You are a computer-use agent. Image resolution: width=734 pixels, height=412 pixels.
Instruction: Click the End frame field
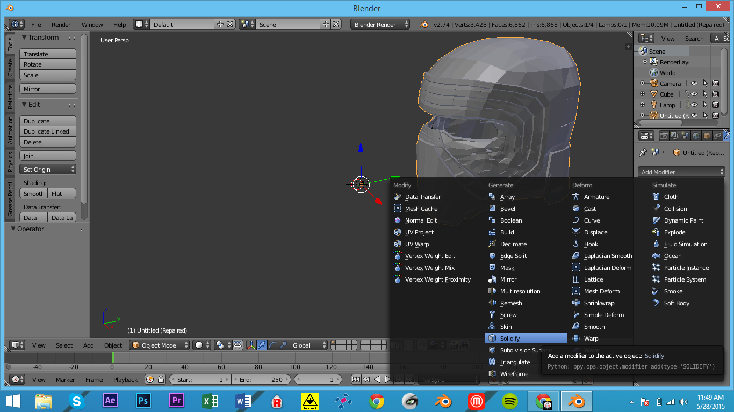pos(261,380)
